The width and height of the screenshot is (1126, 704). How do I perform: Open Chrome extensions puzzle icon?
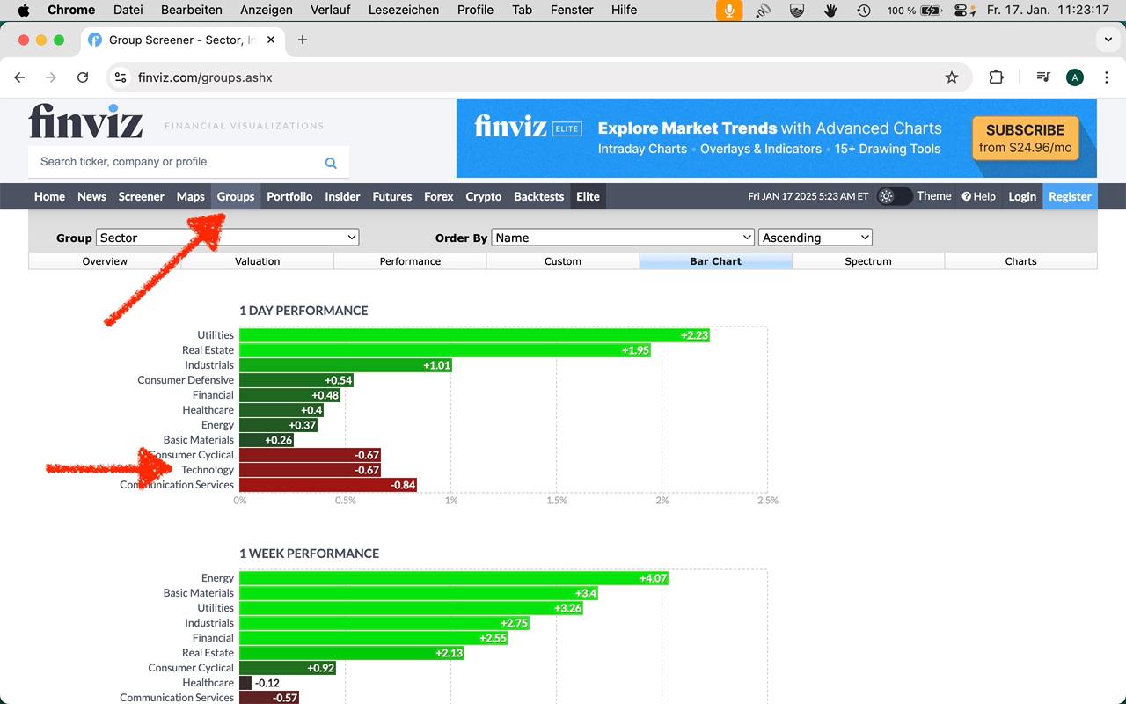tap(996, 77)
